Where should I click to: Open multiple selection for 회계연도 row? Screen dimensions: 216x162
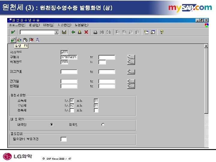point(131,62)
